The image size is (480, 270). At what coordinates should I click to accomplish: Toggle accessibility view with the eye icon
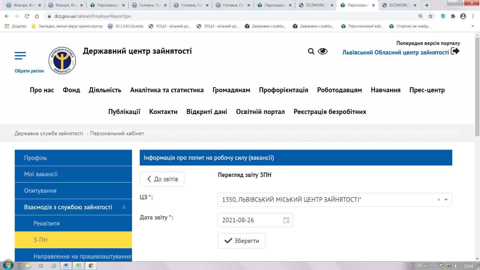tap(322, 51)
